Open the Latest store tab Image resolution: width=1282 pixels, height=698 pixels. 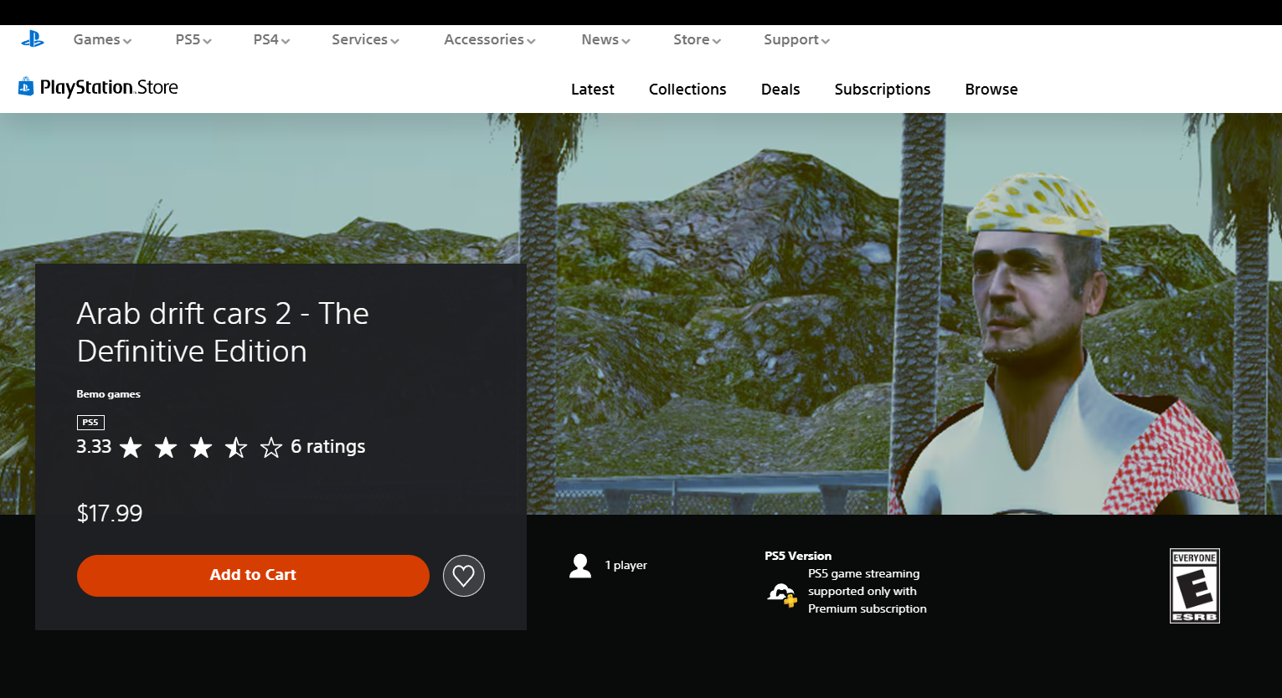(593, 90)
